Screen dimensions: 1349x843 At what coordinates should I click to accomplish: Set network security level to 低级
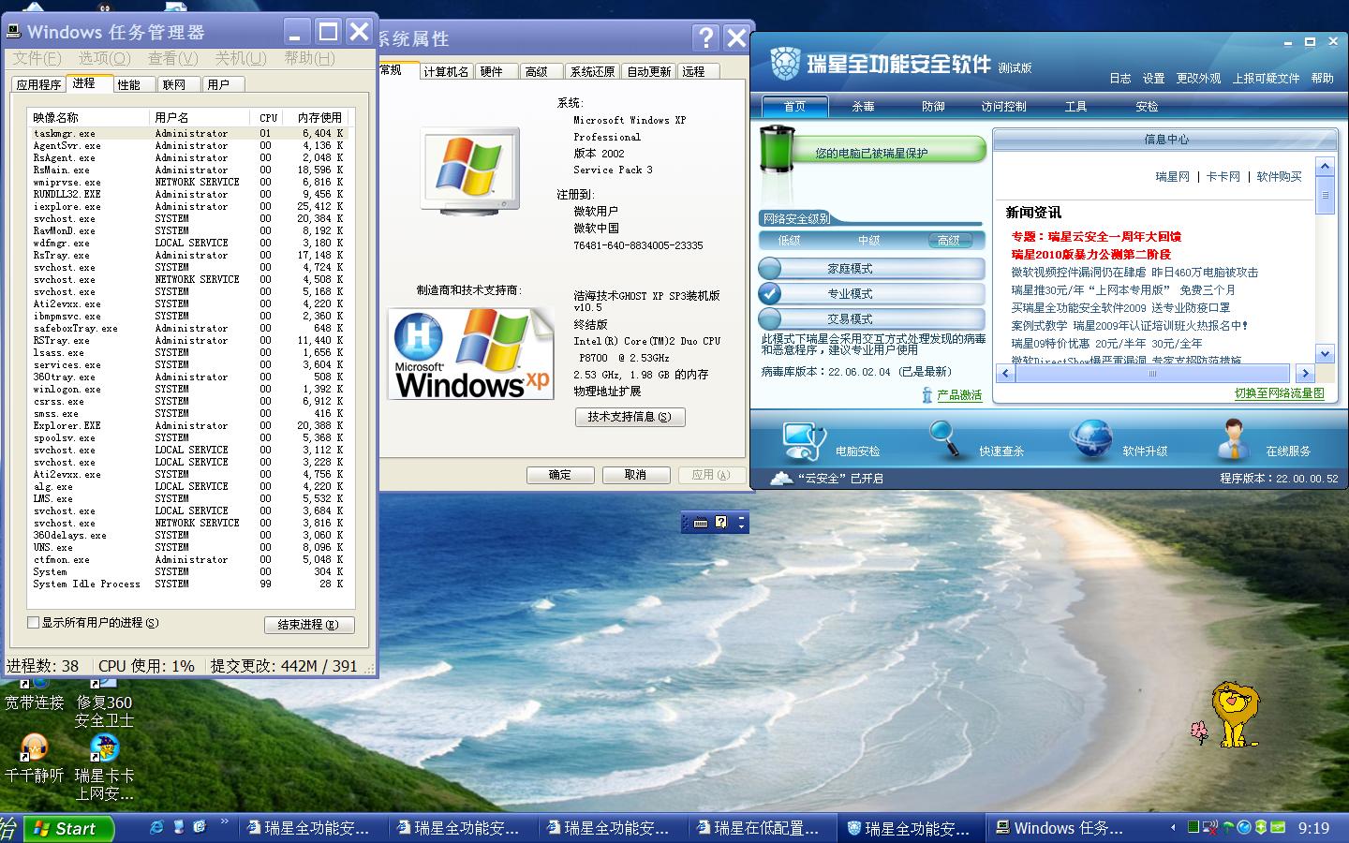coord(790,241)
